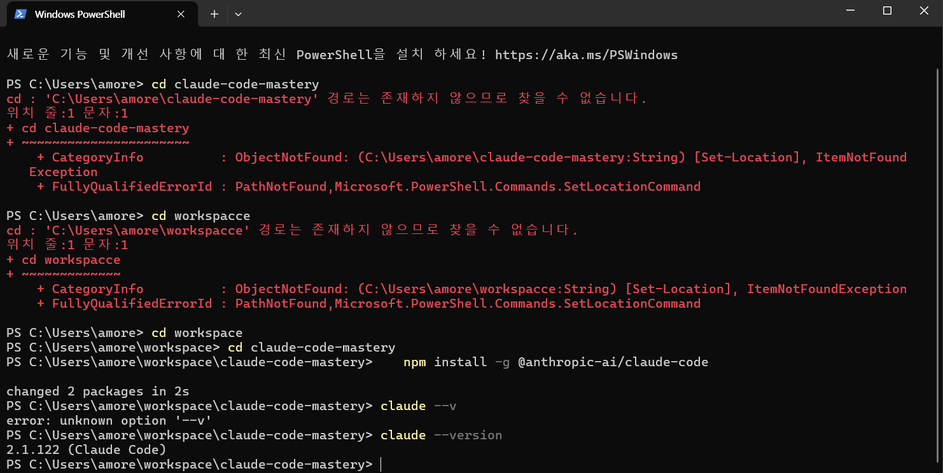Click the error line '+ cd workspacce'
Image resolution: width=943 pixels, height=473 pixels.
63,259
